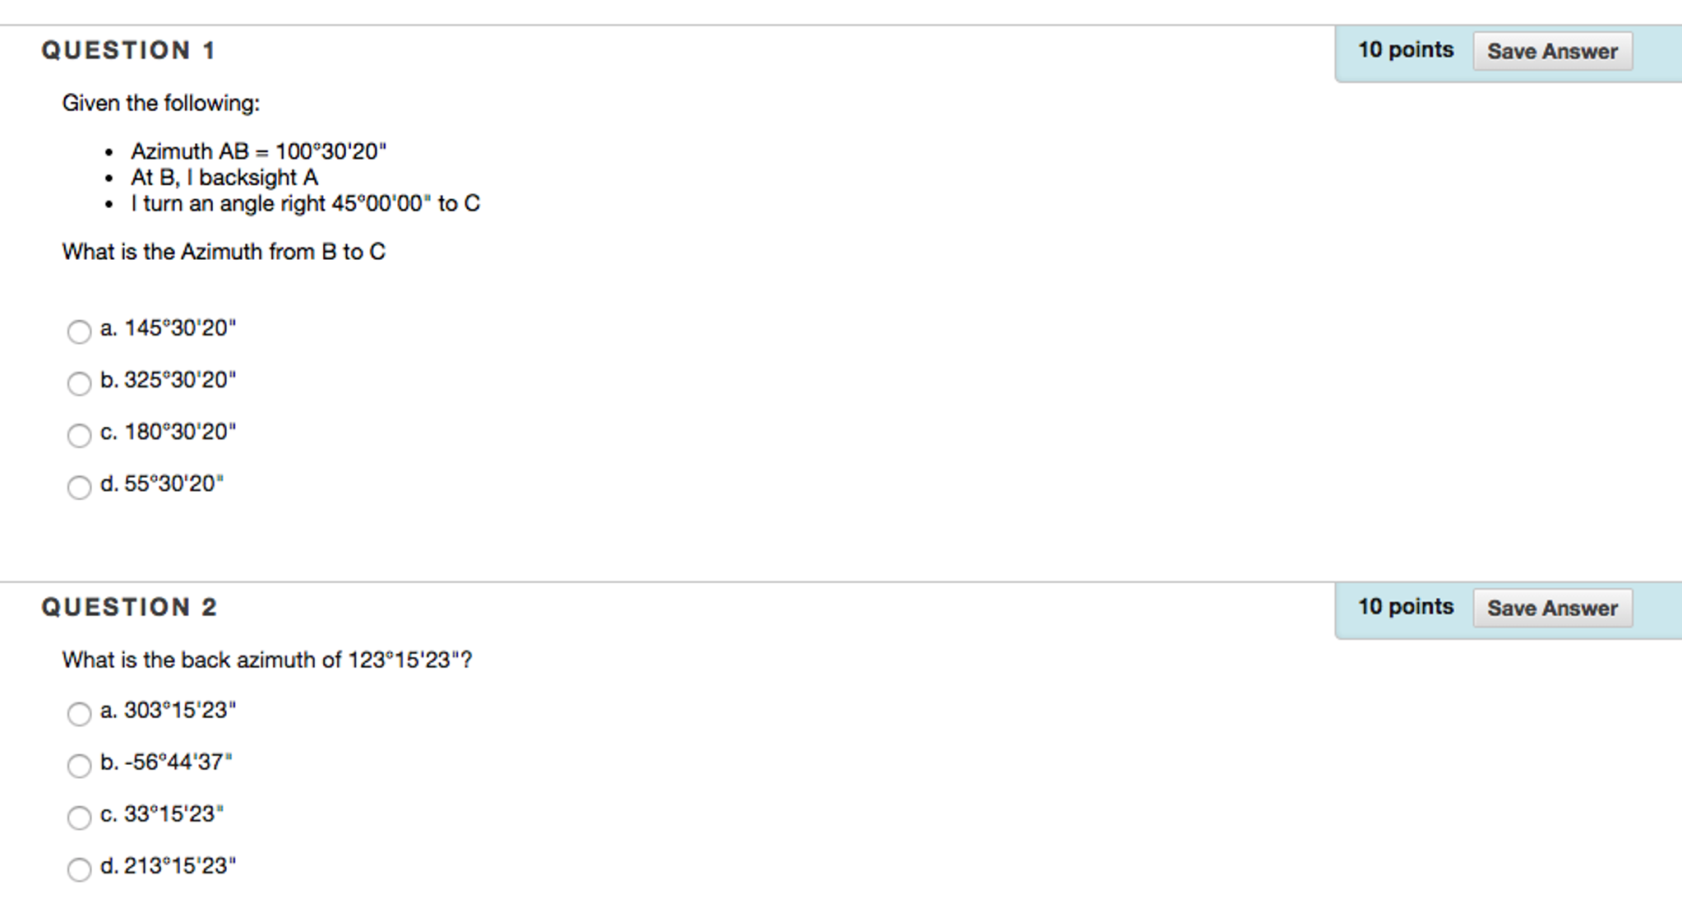Click the "I turn an angle right" bullet
The height and width of the screenshot is (908, 1682).
[x=305, y=204]
